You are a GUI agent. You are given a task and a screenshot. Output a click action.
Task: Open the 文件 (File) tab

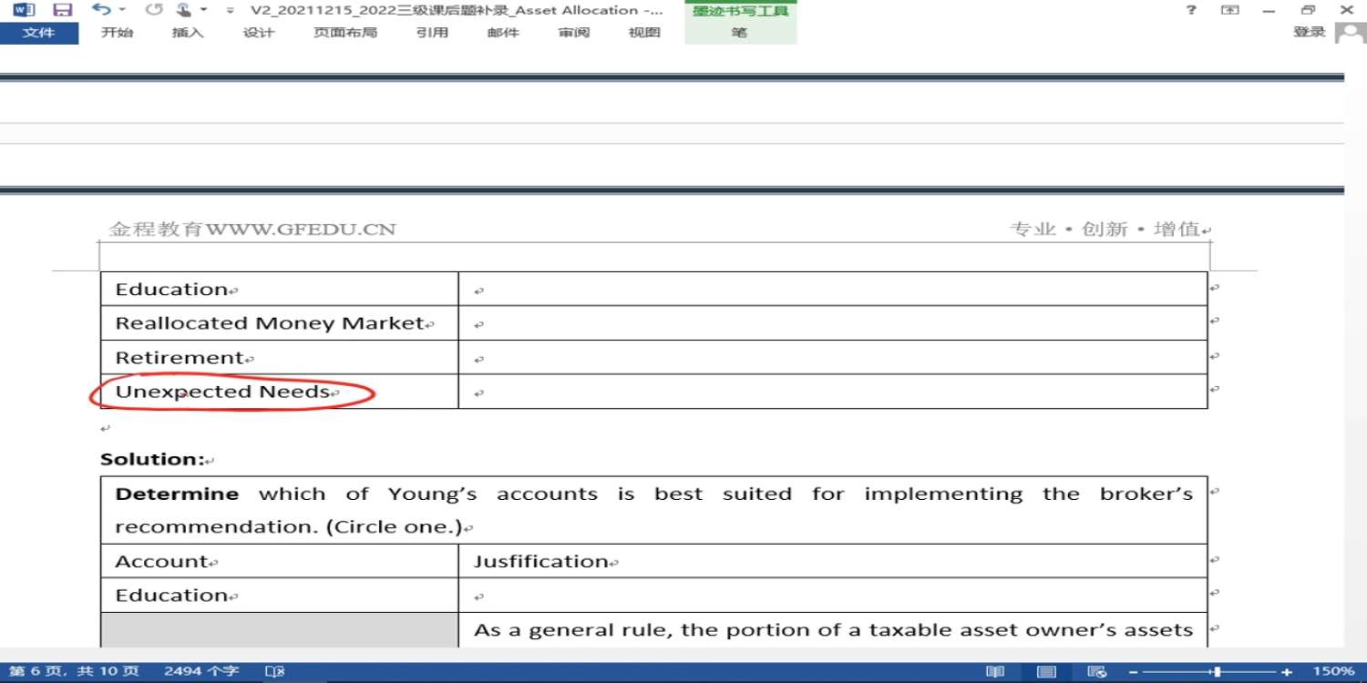click(x=39, y=33)
